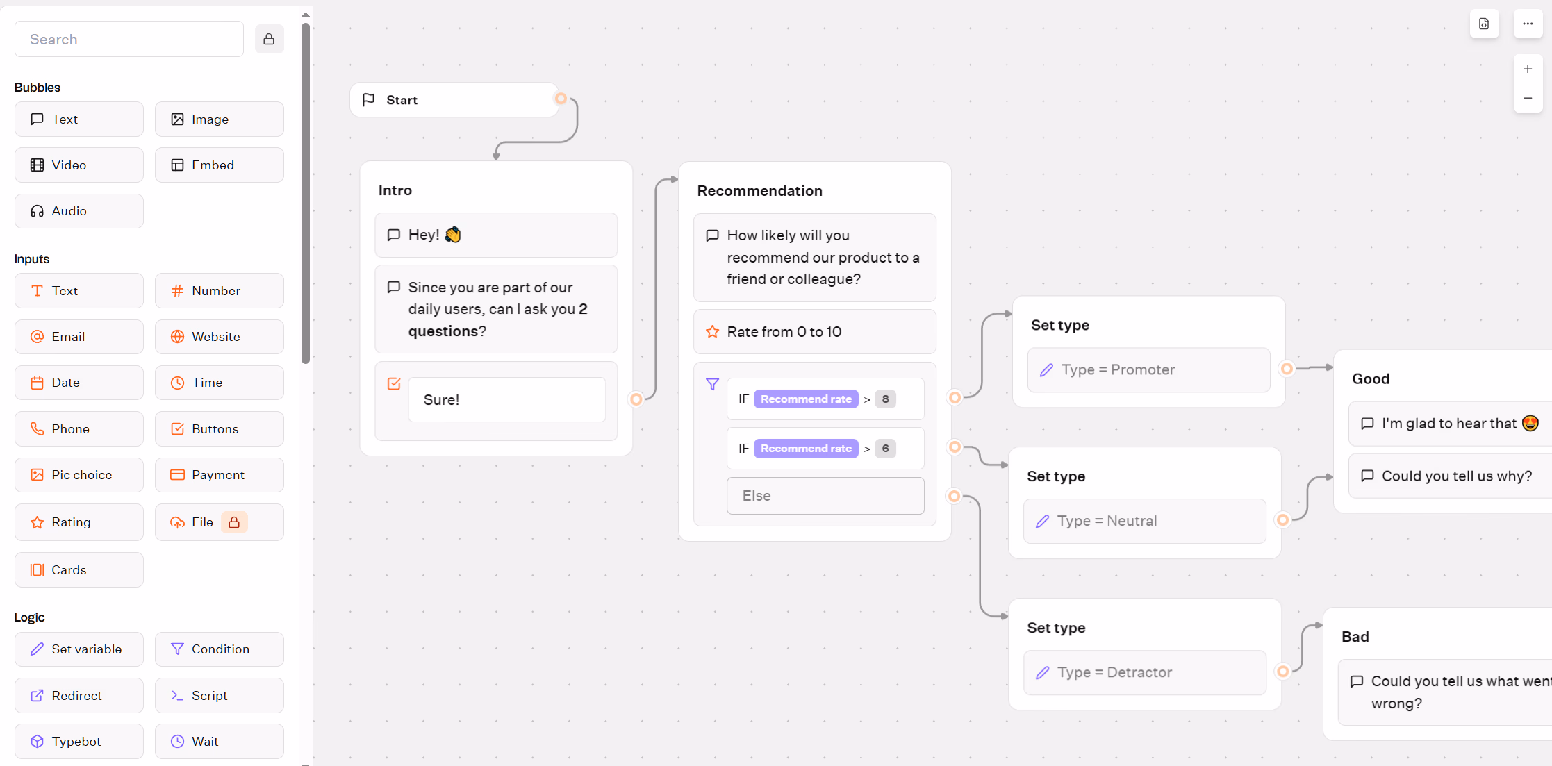The width and height of the screenshot is (1552, 766).
Task: Click the Start node output endpoint
Action: (x=561, y=99)
